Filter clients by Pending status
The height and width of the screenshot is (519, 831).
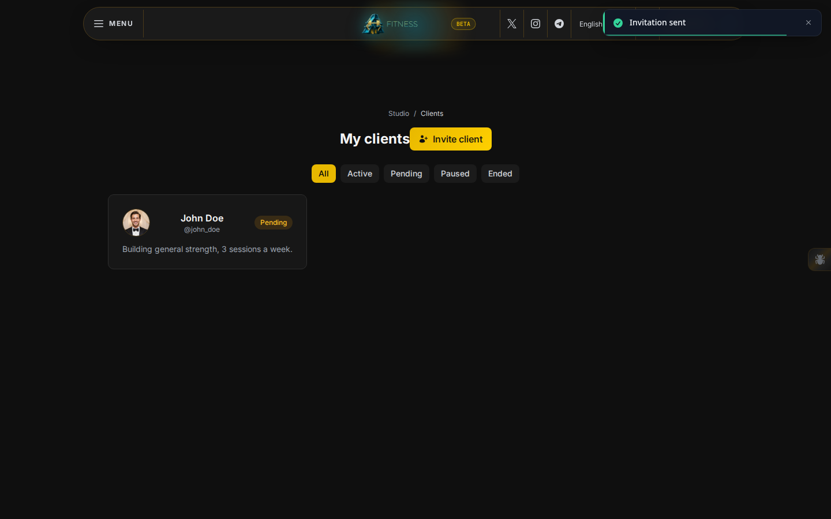pyautogui.click(x=406, y=174)
